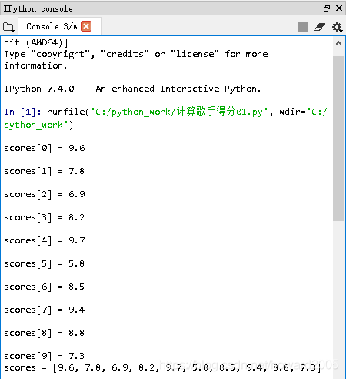Screen dimensions: 346x379
Task: Close the Console 3/A tab
Action: (86, 26)
